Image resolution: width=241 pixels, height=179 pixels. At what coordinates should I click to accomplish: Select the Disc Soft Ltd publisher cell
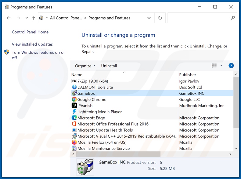click(191, 87)
